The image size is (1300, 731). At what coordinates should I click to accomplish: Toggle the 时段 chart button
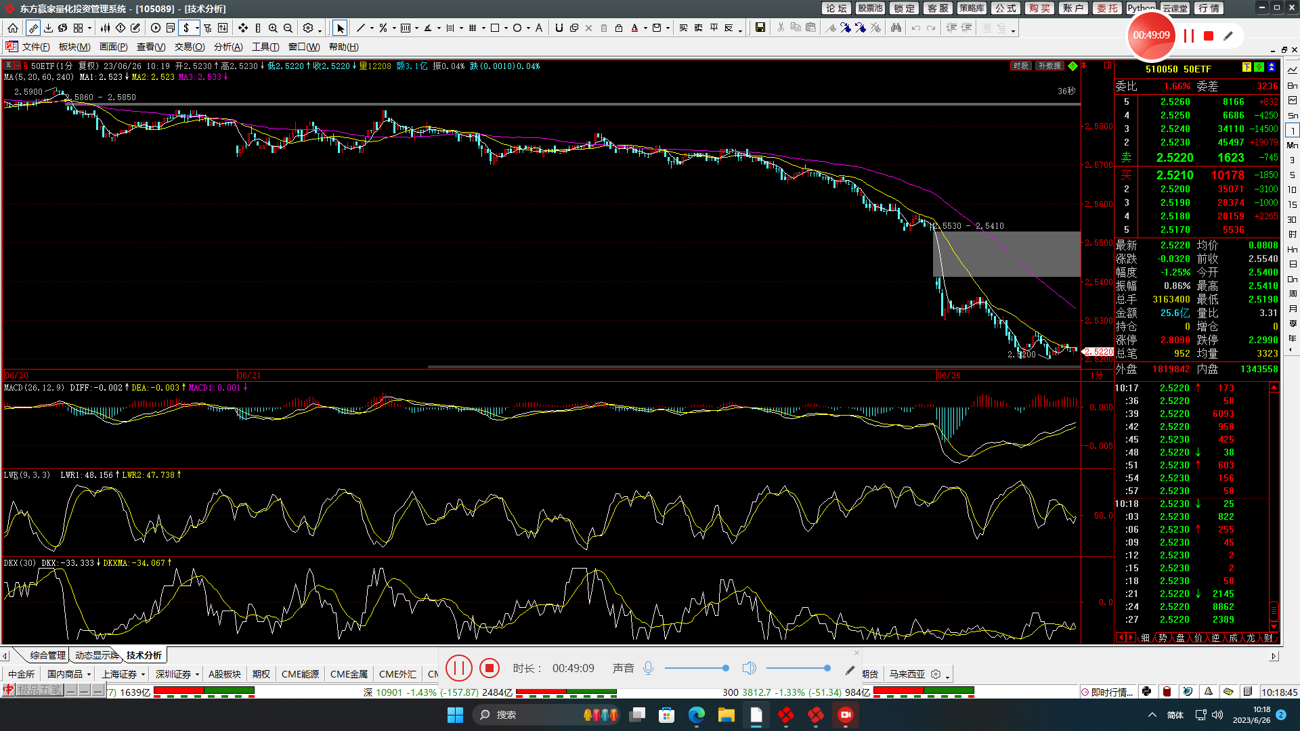click(1020, 66)
